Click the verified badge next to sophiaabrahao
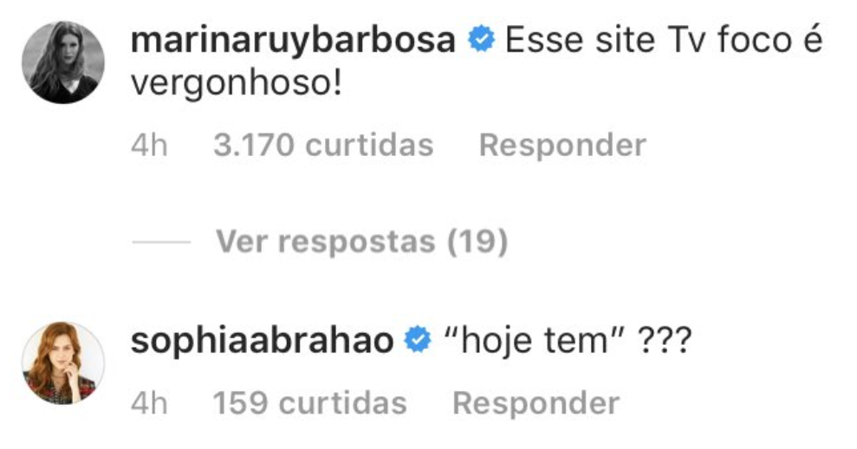The width and height of the screenshot is (857, 449). tap(418, 340)
